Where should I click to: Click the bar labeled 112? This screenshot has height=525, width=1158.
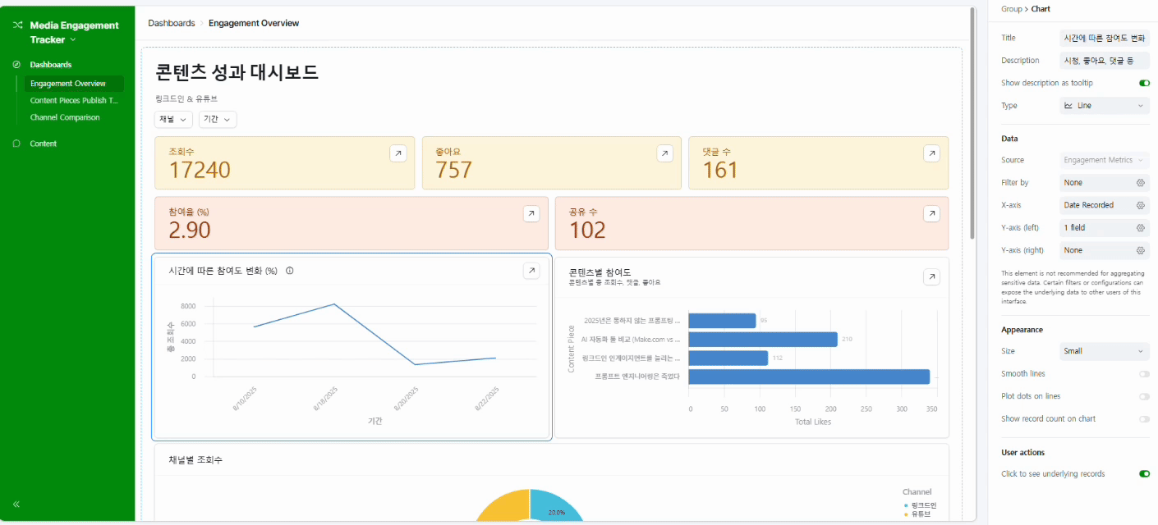tap(728, 358)
